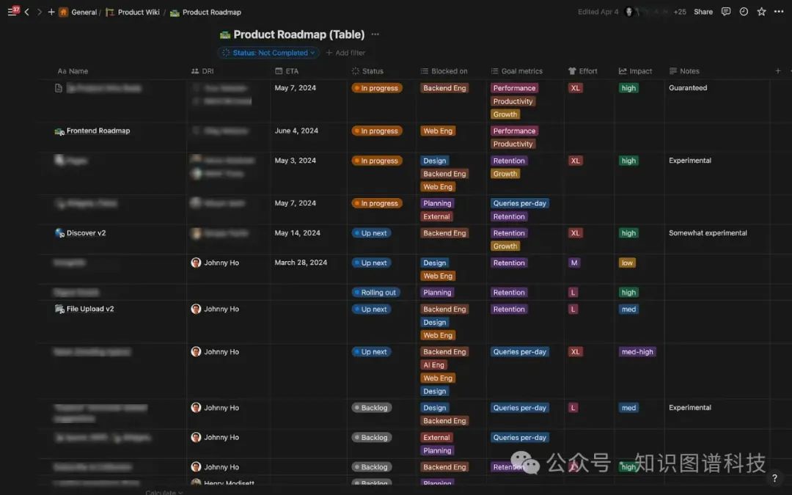Open the sidebar menu with notification badge

[12, 12]
